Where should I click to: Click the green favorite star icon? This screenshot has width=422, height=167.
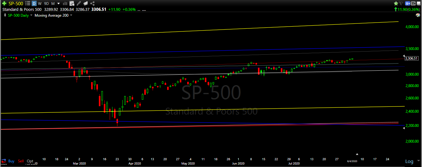(396, 3)
